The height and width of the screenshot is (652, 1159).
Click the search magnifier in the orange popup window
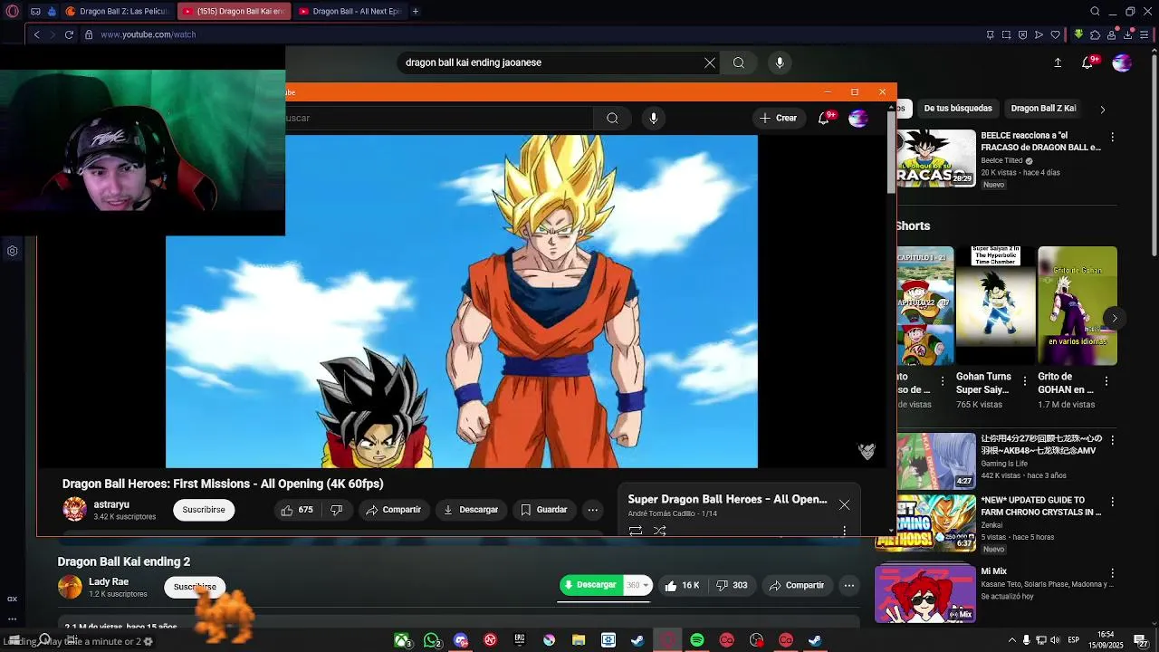[x=612, y=118]
